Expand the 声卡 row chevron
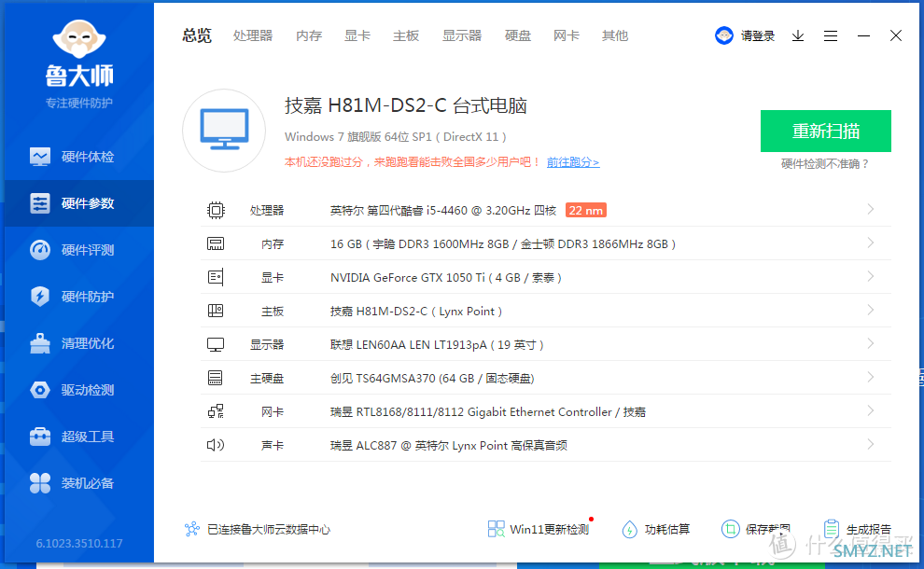 pos(871,444)
